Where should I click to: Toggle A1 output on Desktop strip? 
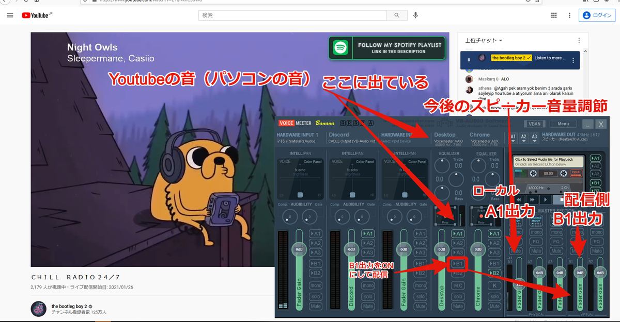[x=458, y=234]
